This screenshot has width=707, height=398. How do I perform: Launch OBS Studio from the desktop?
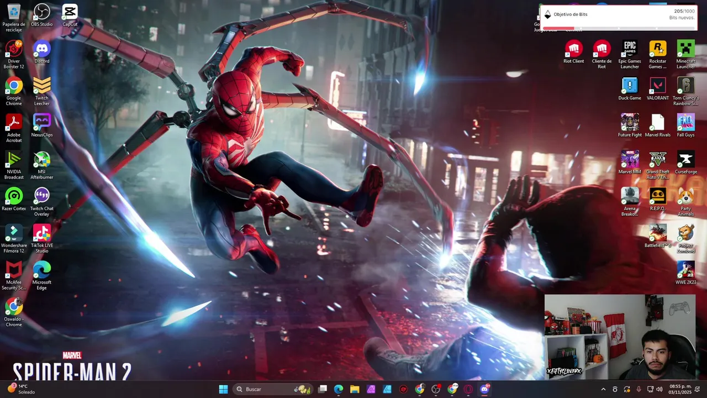tap(42, 15)
